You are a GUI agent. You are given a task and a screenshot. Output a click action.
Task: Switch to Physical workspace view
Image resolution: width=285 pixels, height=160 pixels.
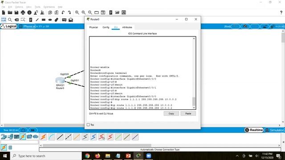27,27
